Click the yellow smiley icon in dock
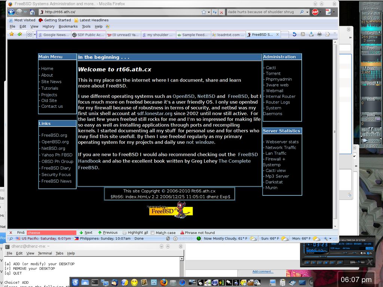This screenshot has width=383, height=287. pos(134,283)
